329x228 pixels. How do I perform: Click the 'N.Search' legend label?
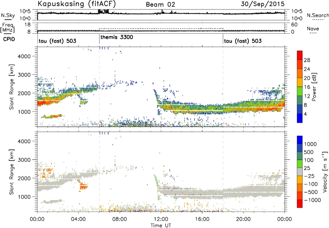[318, 15]
